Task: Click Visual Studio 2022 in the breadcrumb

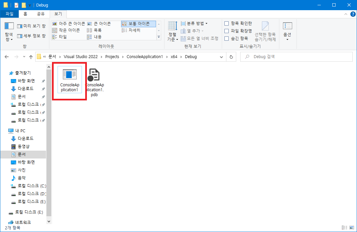Action: (81, 57)
